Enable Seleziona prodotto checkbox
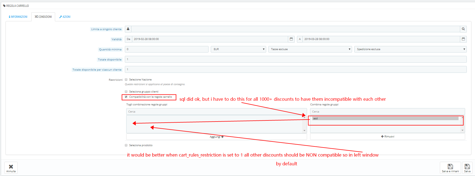This screenshot has height=176, width=475. point(126,145)
